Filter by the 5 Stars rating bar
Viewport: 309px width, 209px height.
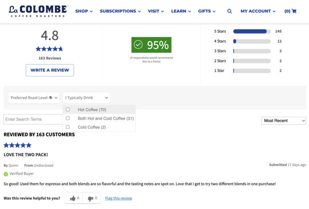pyautogui.click(x=251, y=31)
